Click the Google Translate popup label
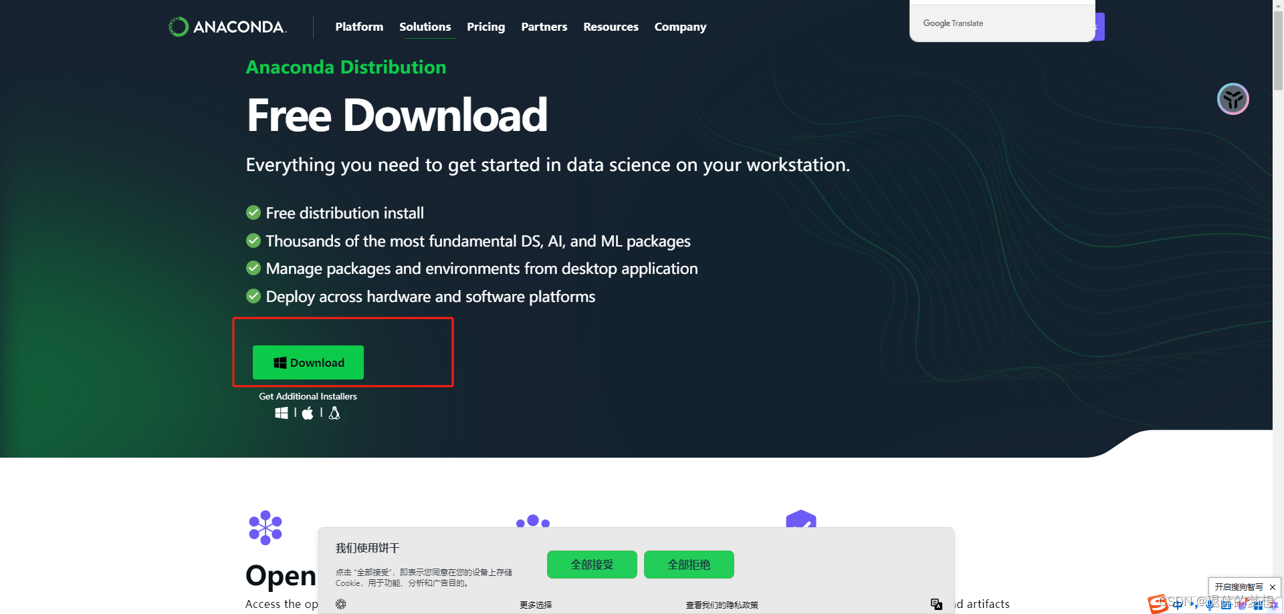The width and height of the screenshot is (1284, 614). coord(953,23)
